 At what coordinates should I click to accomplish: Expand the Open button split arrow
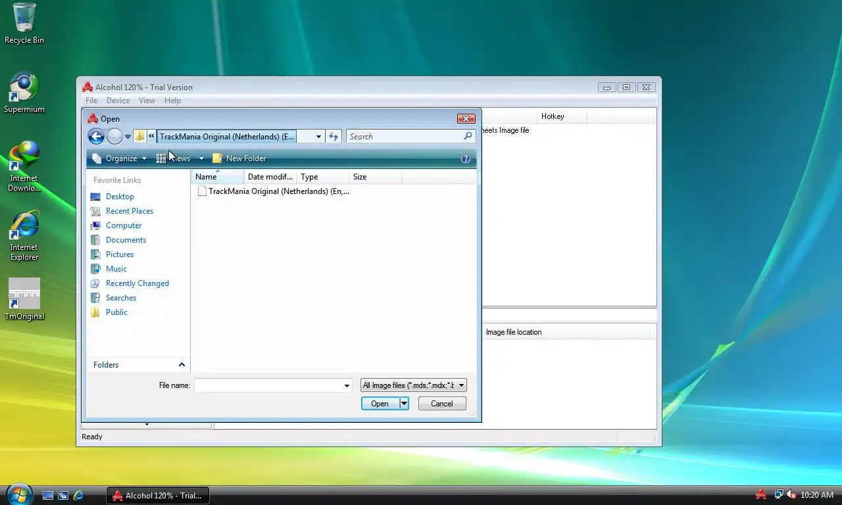[x=405, y=404]
